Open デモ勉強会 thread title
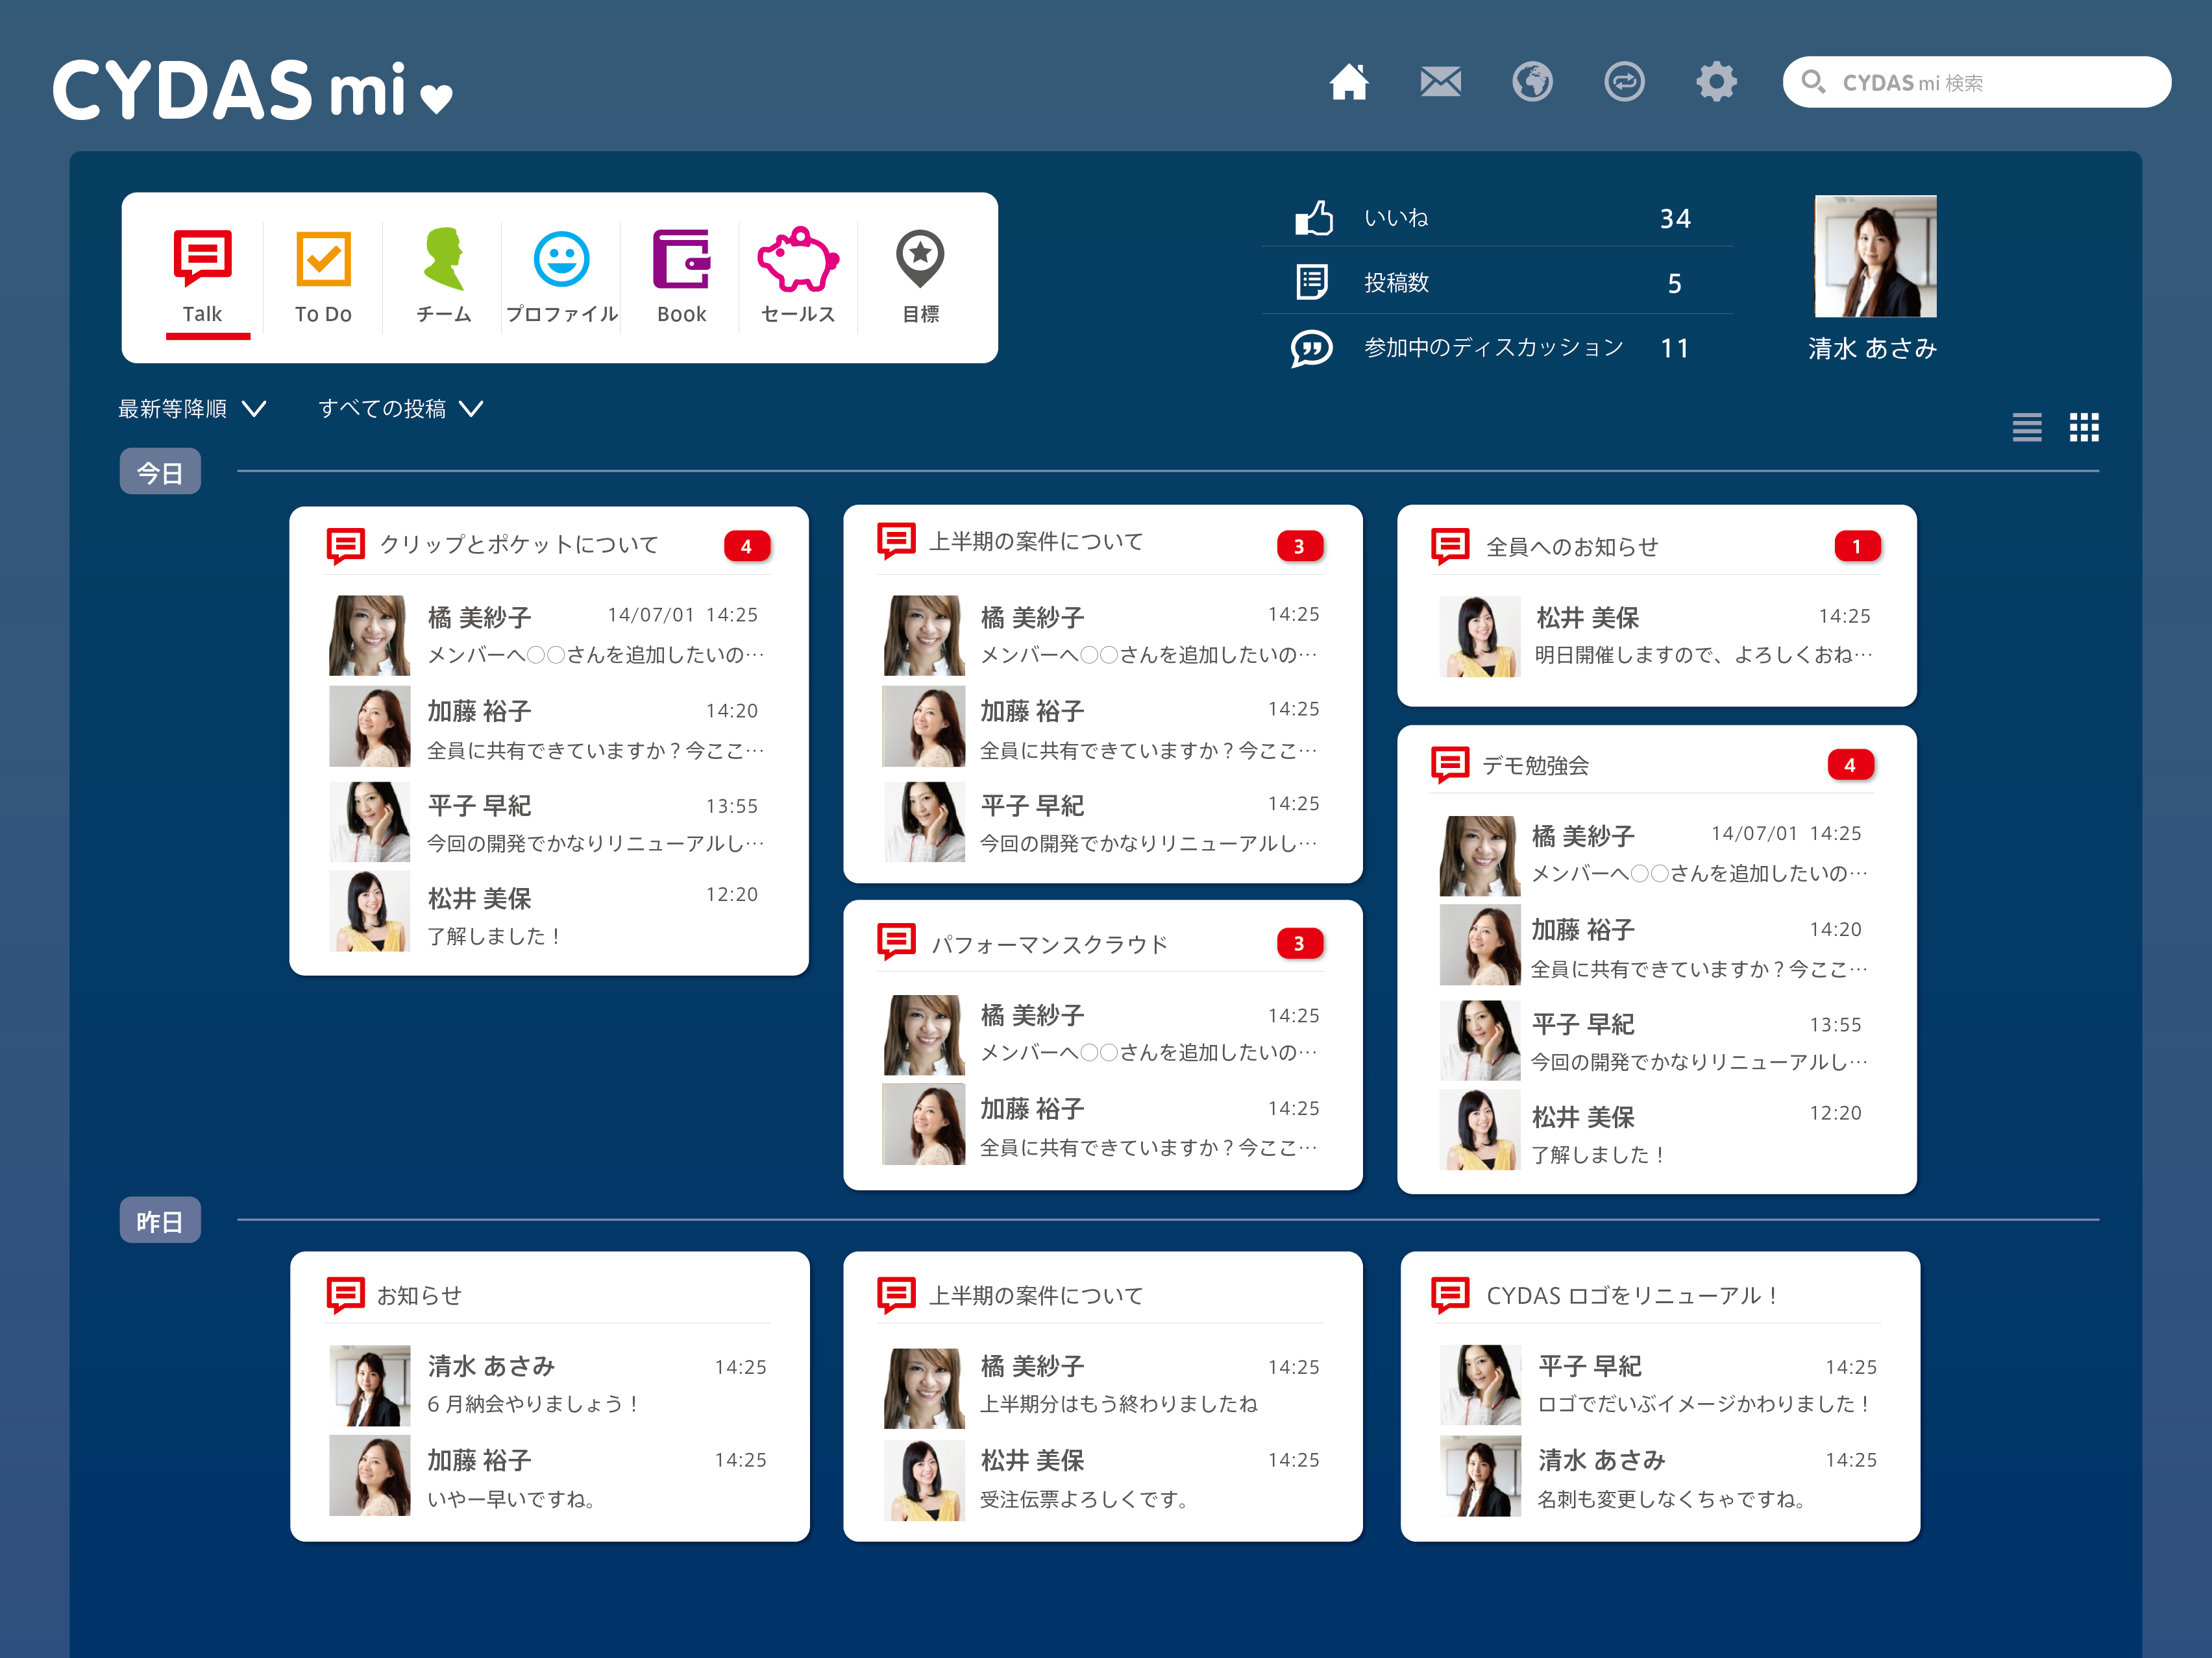Image resolution: width=2212 pixels, height=1658 pixels. coord(1536,765)
